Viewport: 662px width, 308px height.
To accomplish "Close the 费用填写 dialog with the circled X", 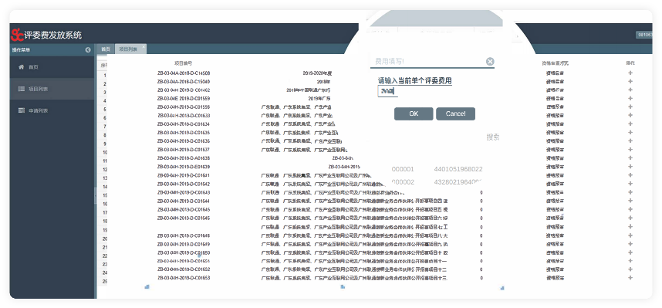I will [x=490, y=62].
